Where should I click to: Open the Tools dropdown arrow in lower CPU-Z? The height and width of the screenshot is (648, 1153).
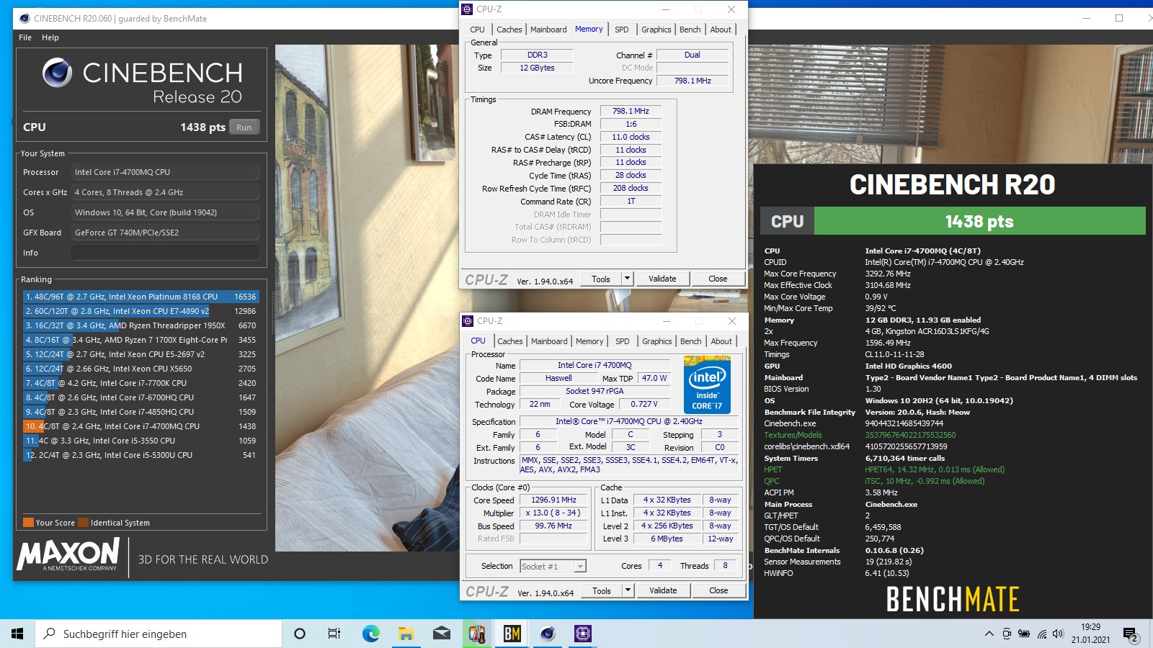pos(628,590)
